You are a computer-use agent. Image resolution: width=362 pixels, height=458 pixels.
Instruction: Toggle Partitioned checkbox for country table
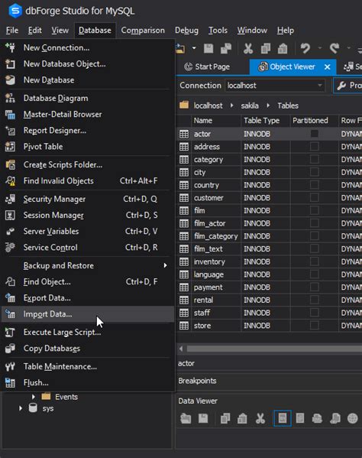coord(314,185)
